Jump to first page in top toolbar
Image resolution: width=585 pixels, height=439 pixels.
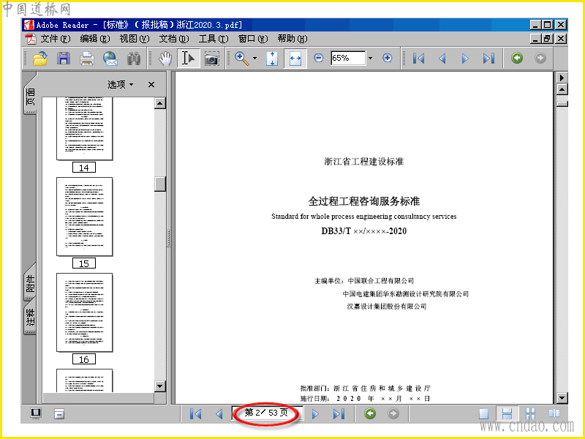point(418,59)
